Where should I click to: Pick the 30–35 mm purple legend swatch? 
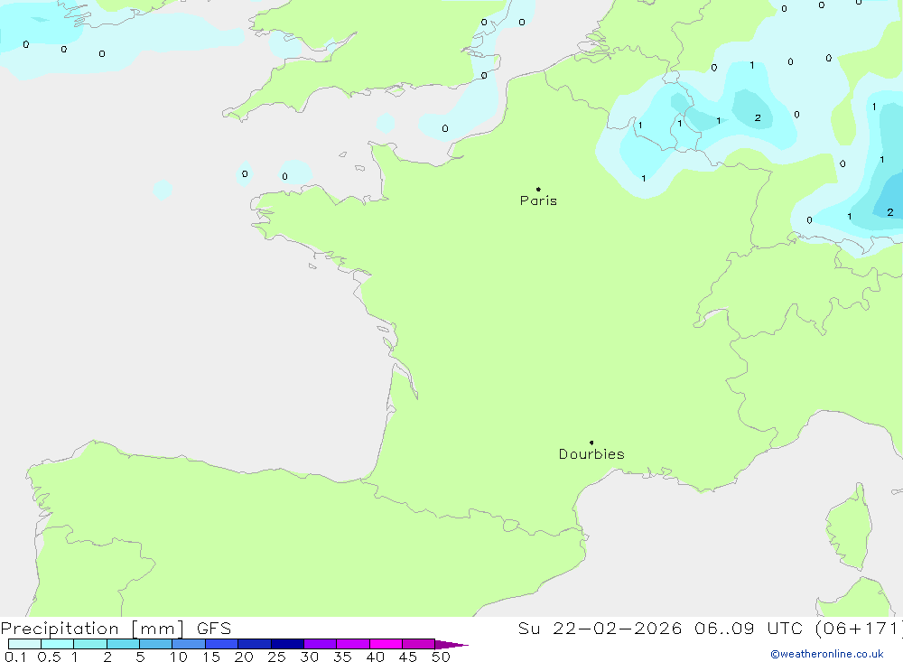click(x=321, y=644)
